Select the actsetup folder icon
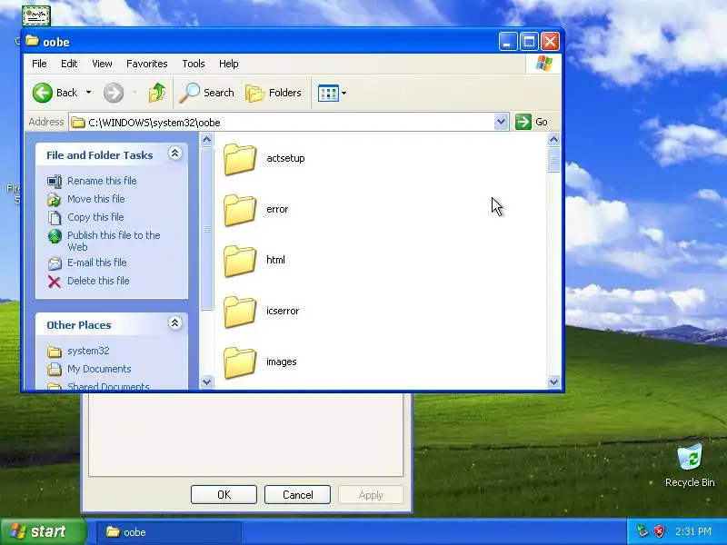Viewport: 727px width, 545px height. pos(240,159)
